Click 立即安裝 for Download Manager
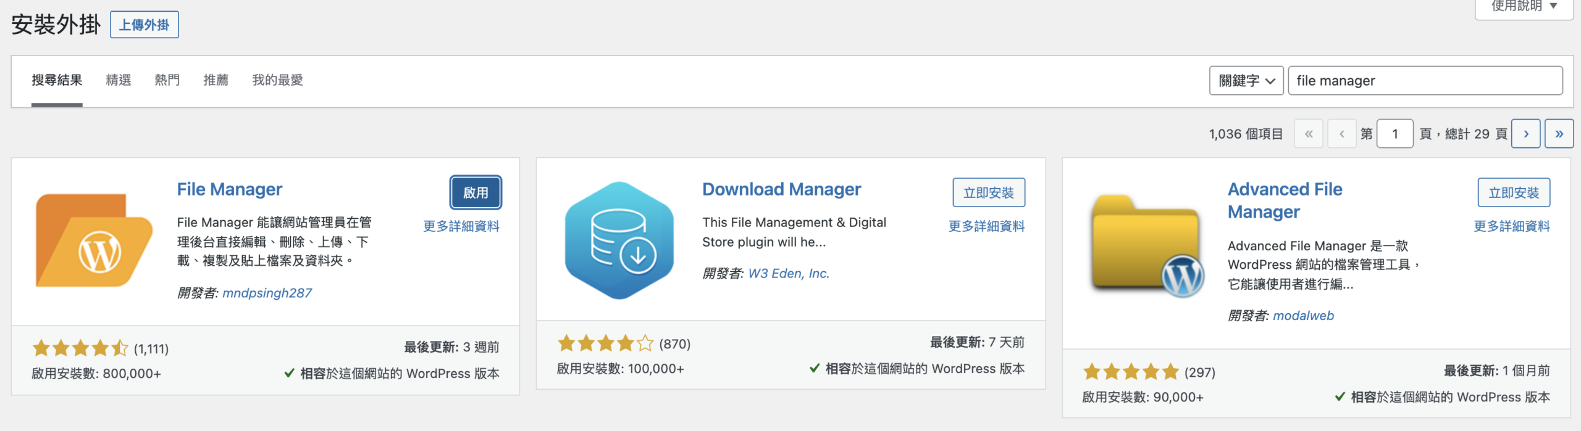The width and height of the screenshot is (1581, 431). [x=988, y=193]
